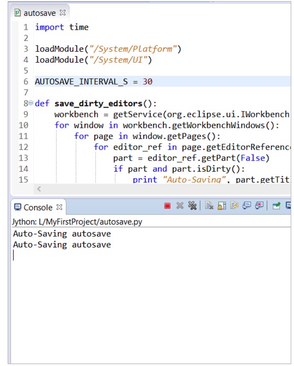Close the Console view
This screenshot has height=366, width=294.
click(59, 207)
